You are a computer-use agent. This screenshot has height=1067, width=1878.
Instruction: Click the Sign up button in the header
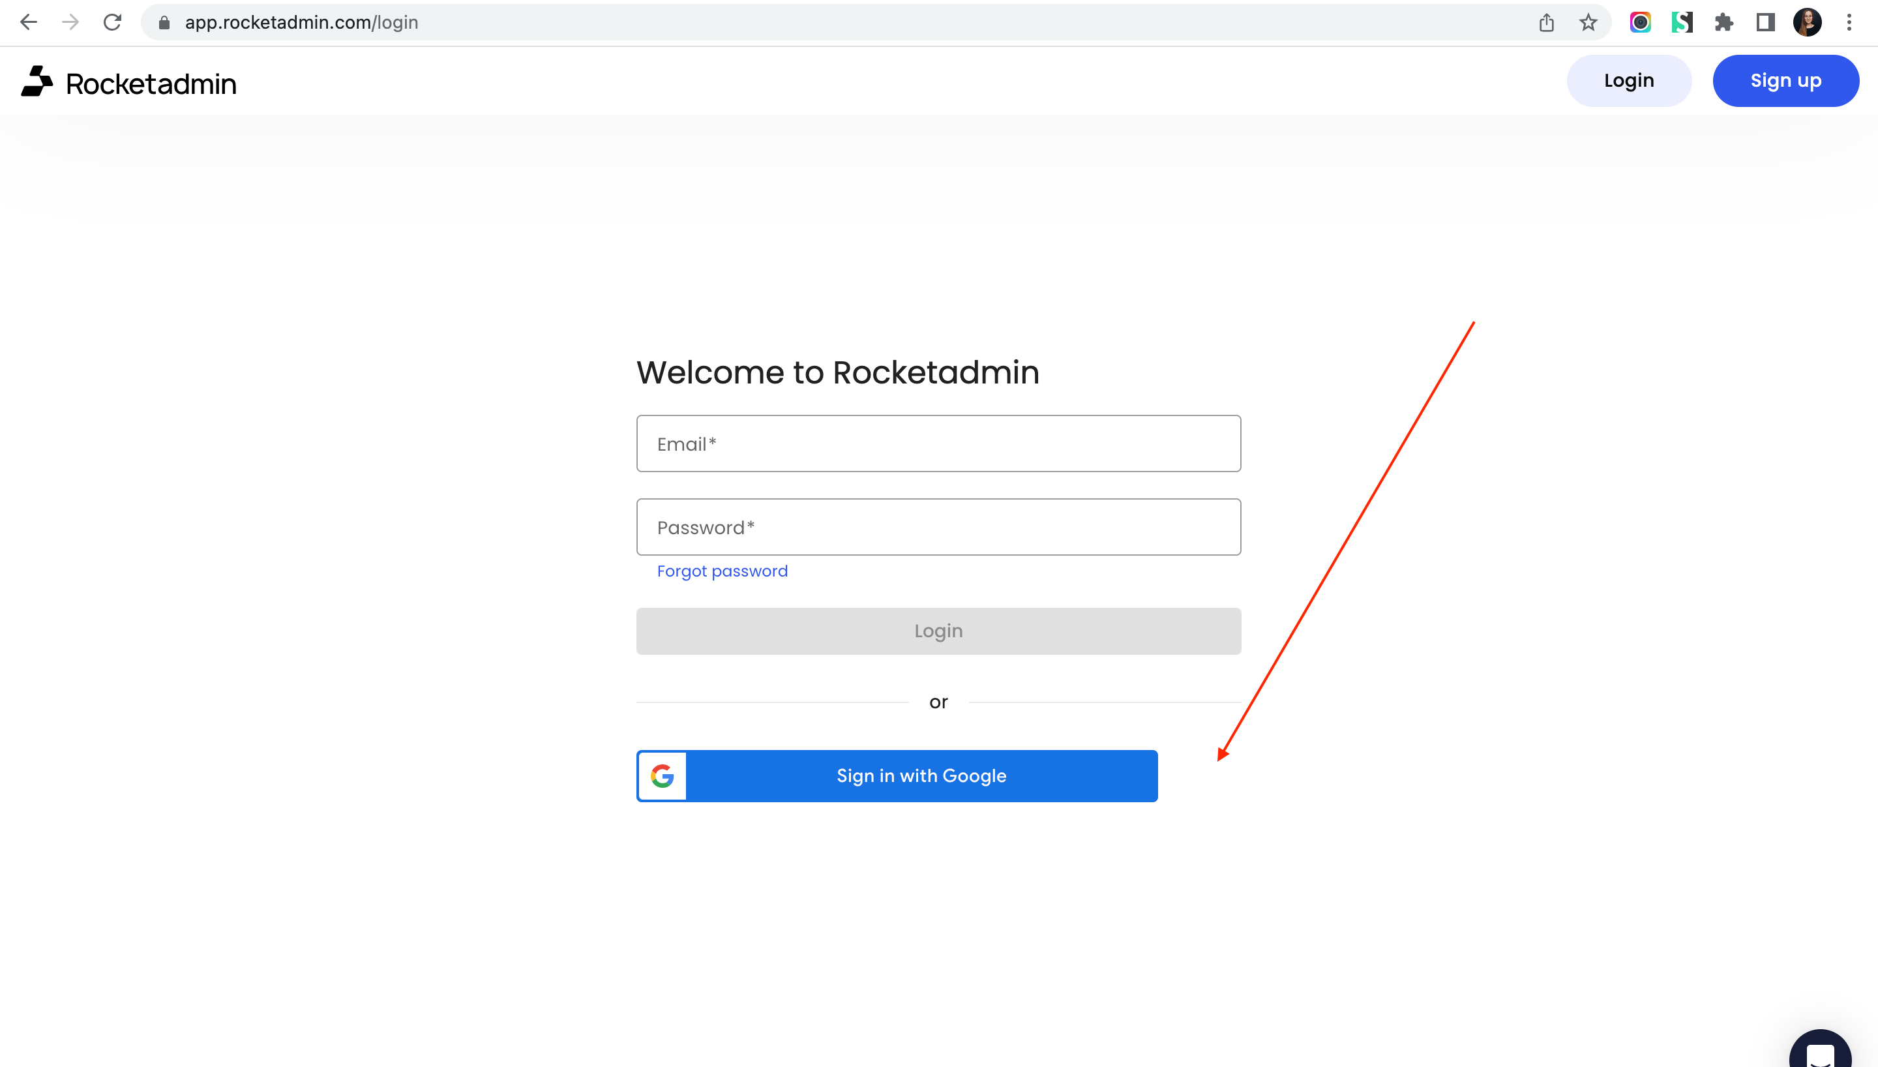point(1785,81)
